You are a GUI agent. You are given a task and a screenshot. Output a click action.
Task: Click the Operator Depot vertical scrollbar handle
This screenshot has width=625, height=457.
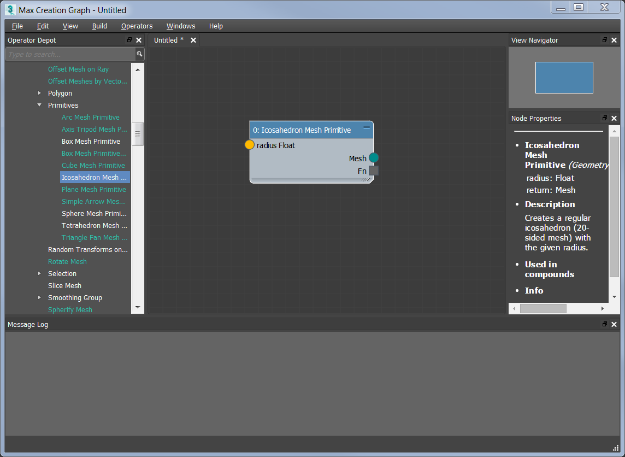(x=138, y=134)
